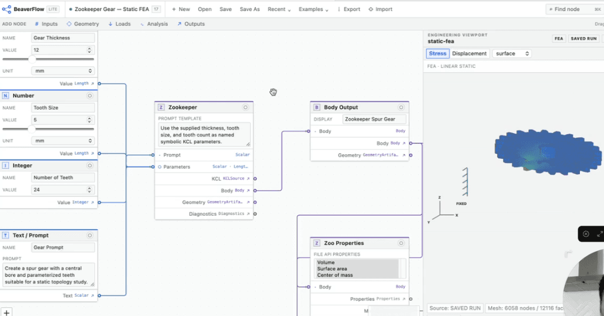This screenshot has height=316, width=604.
Task: Toggle the Text / Prompt node status circle
Action: point(90,236)
